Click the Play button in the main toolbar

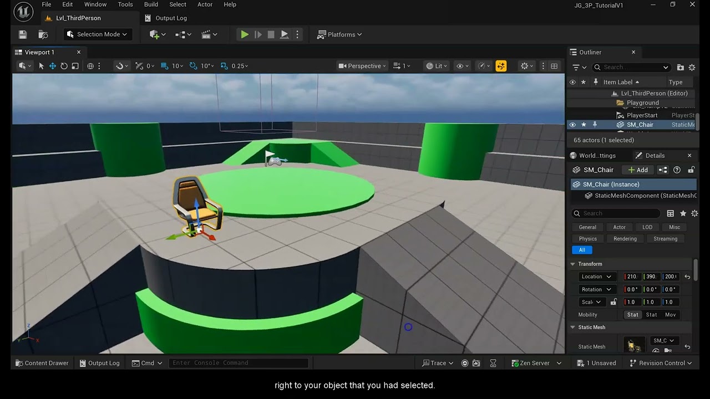pos(244,34)
